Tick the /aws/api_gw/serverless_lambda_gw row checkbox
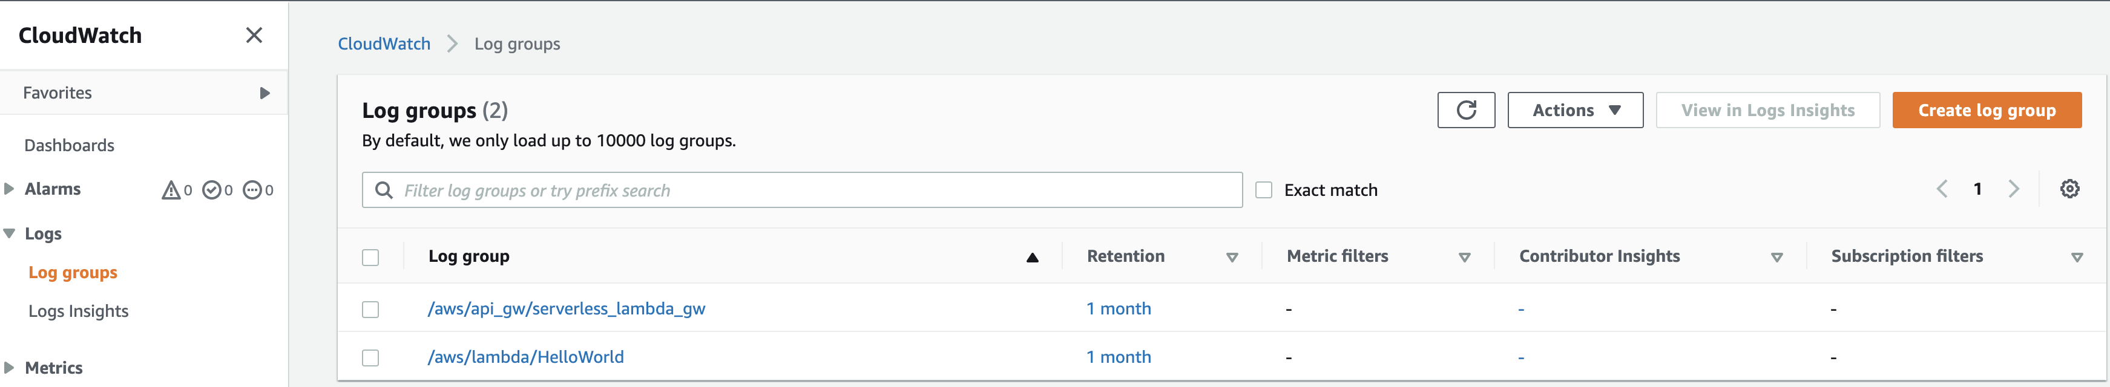 tap(370, 309)
